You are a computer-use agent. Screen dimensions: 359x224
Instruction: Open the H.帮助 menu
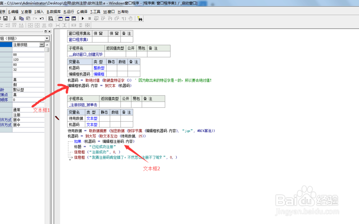pyautogui.click(x=123, y=12)
